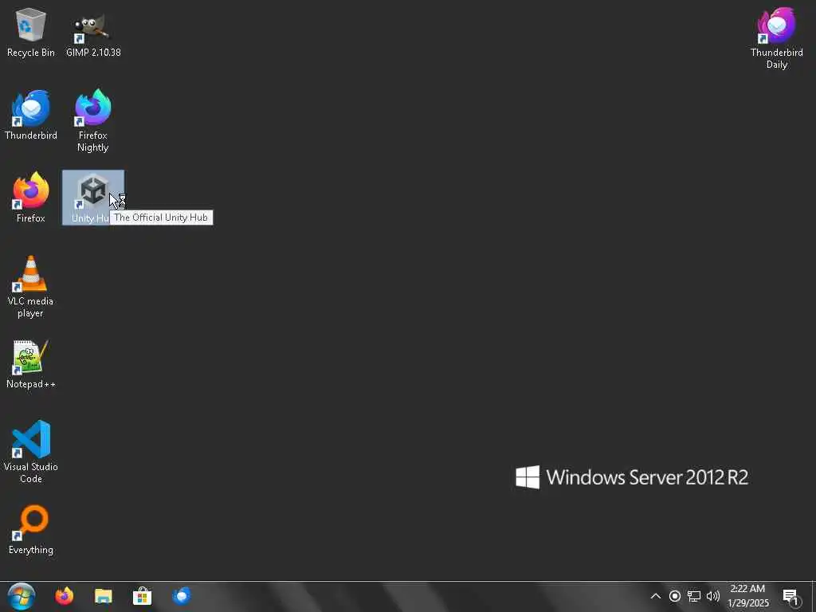Screen dimensions: 816x612
Task: Select the GIMP 2.10.38 desktop shortcut
Action: (x=93, y=32)
